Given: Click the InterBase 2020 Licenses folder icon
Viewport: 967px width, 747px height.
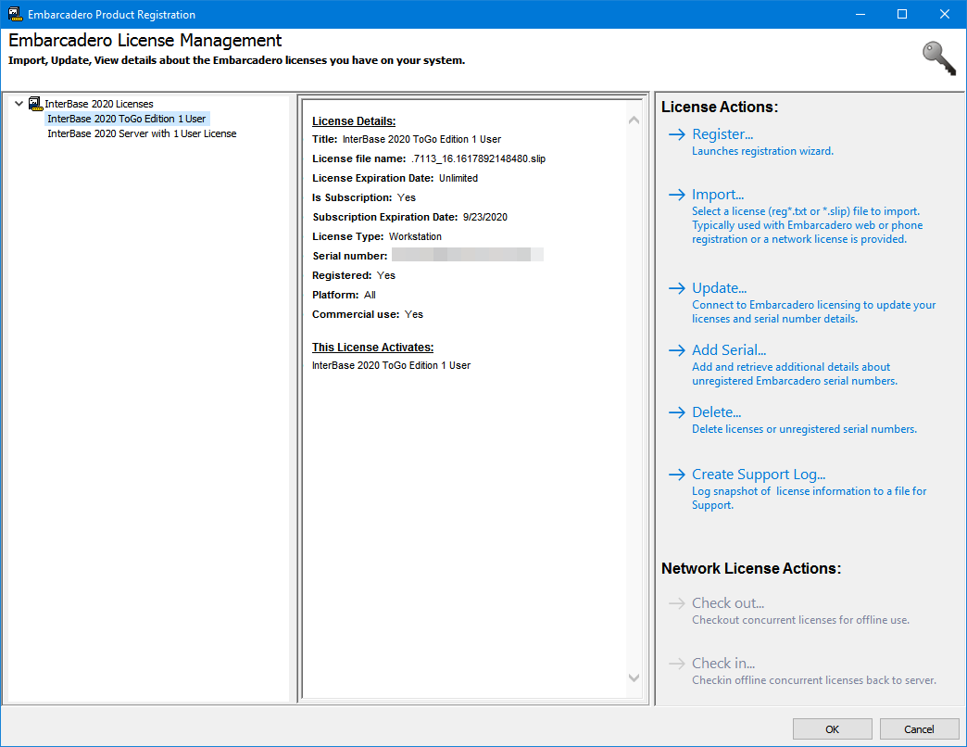Looking at the screenshot, I should 35,104.
